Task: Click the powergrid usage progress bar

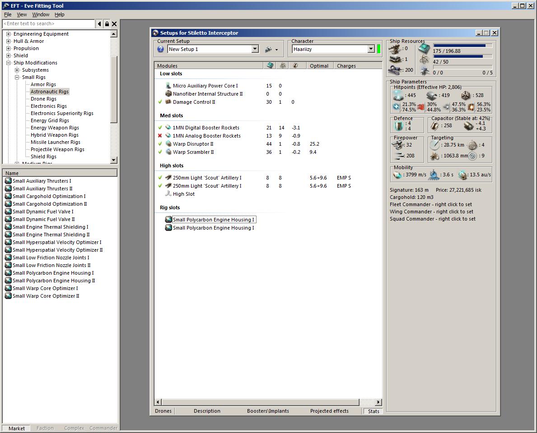Action: (462, 56)
